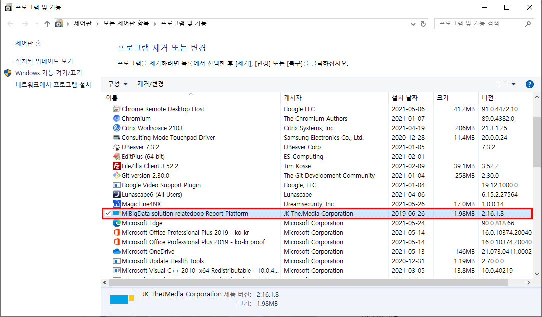Image resolution: width=542 pixels, height=317 pixels.
Task: Click the Citrix Workspace 2103 icon
Action: pos(117,128)
